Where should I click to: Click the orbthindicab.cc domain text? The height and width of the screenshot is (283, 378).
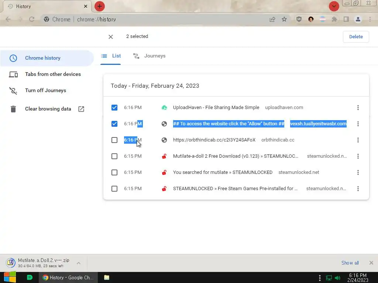pyautogui.click(x=278, y=140)
